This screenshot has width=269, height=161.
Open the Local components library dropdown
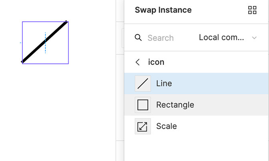click(221, 38)
